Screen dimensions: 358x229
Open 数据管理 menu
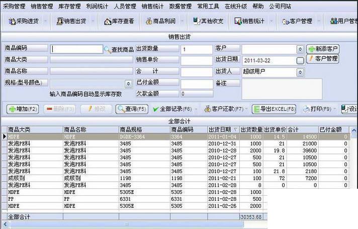click(x=181, y=6)
